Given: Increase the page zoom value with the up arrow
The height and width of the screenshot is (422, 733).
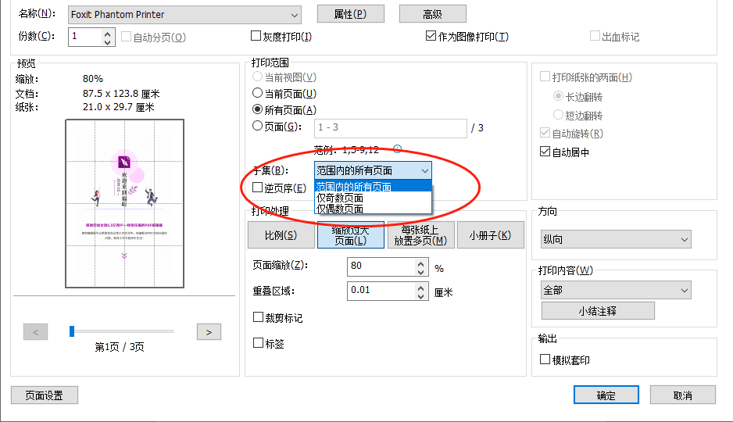Looking at the screenshot, I should tap(420, 263).
